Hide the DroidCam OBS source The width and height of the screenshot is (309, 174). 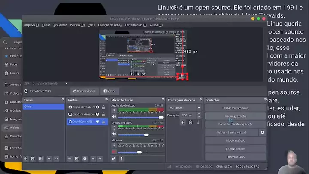point(97,122)
